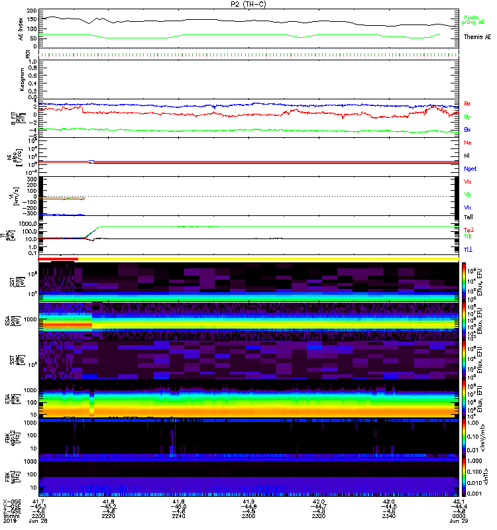Click the "0000" time tick label
Image resolution: width=497 pixels, height=530 pixels.
[x=459, y=516]
